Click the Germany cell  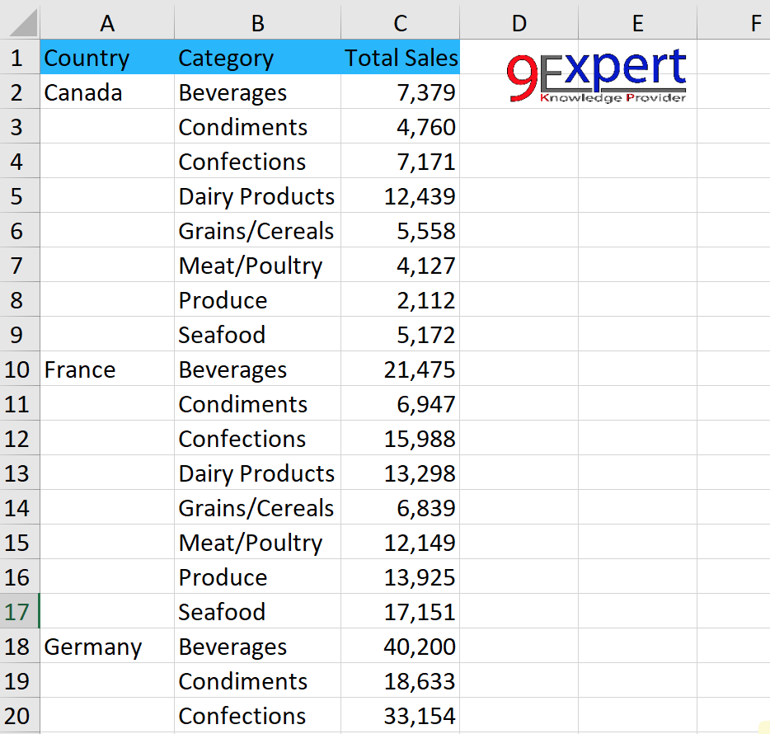click(107, 647)
